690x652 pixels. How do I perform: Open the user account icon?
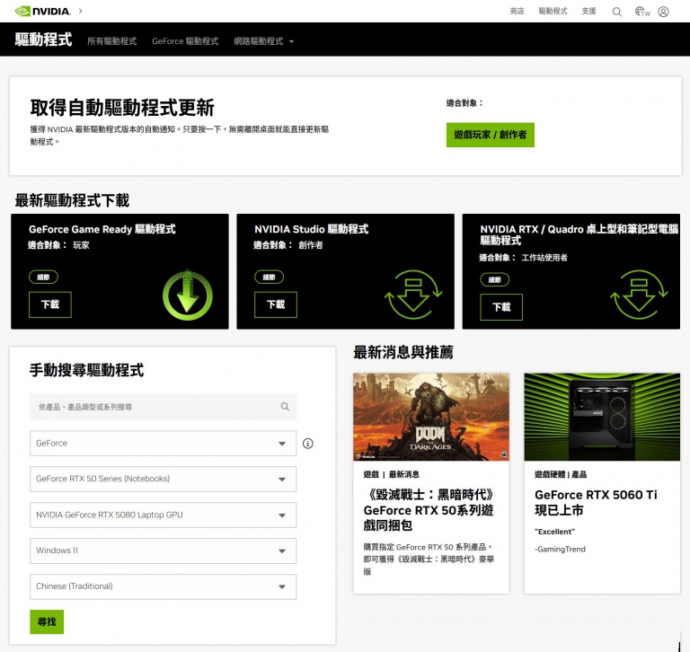[x=663, y=12]
